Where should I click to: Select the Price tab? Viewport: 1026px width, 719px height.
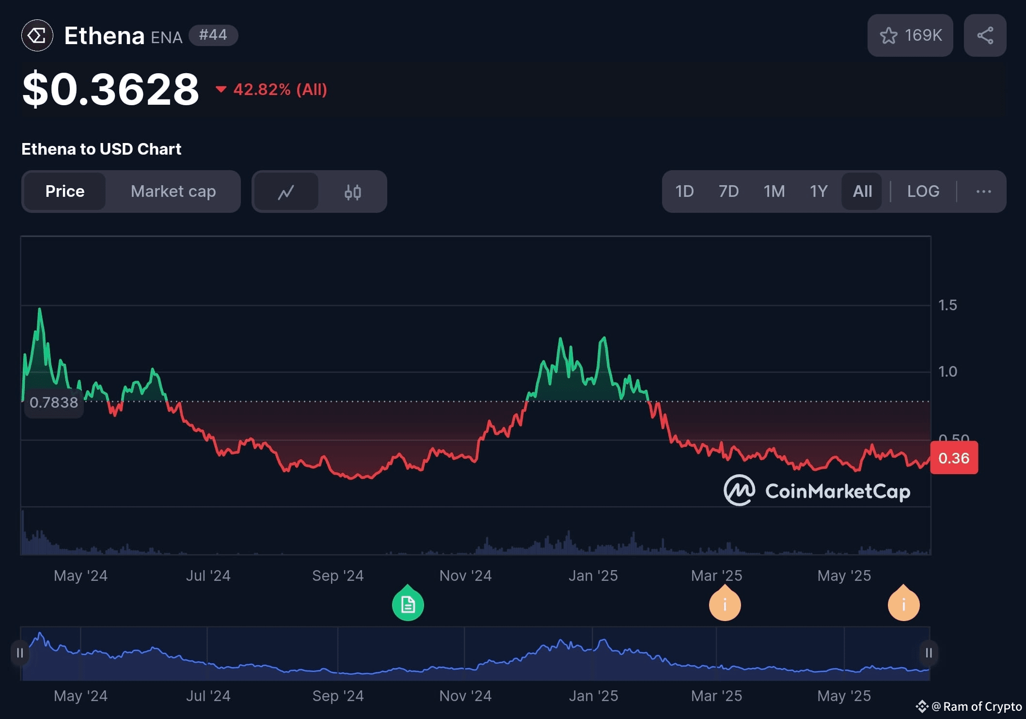pos(65,192)
